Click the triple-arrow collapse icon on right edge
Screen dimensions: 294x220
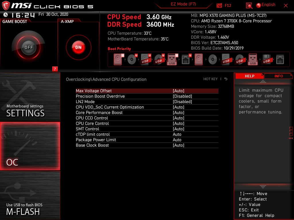291,138
